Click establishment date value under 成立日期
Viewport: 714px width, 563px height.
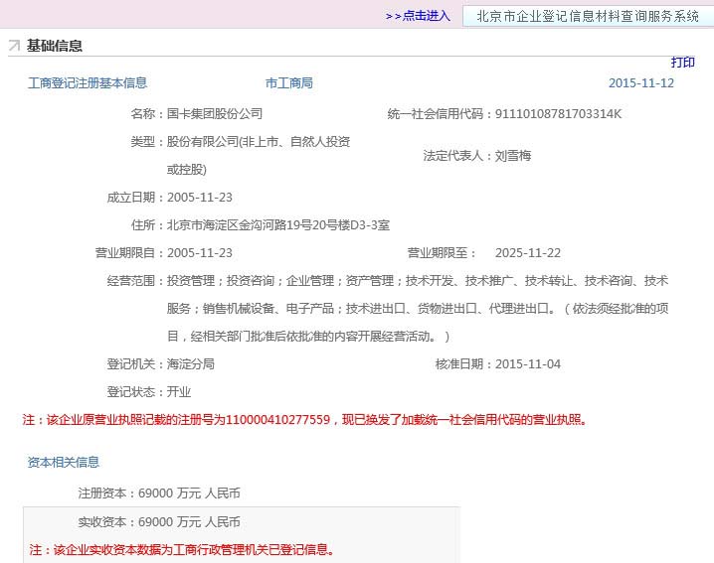[200, 198]
